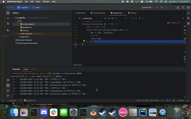
Task: Open the Project view dropdown
Action: (16, 13)
